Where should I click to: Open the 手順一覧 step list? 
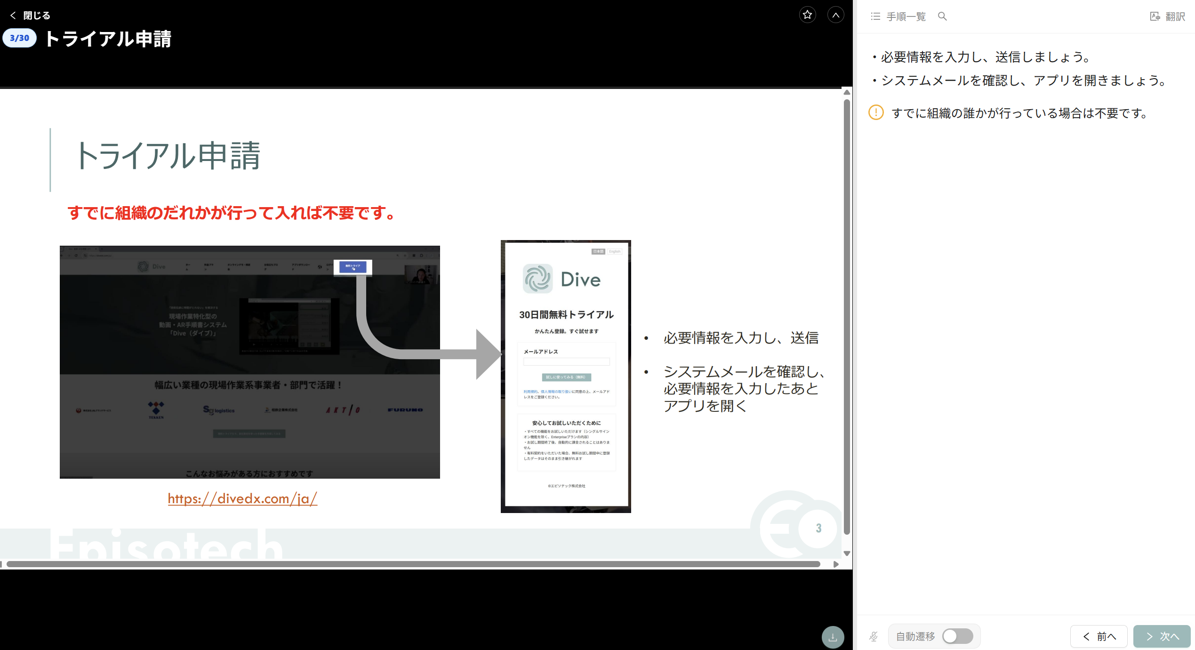(898, 16)
